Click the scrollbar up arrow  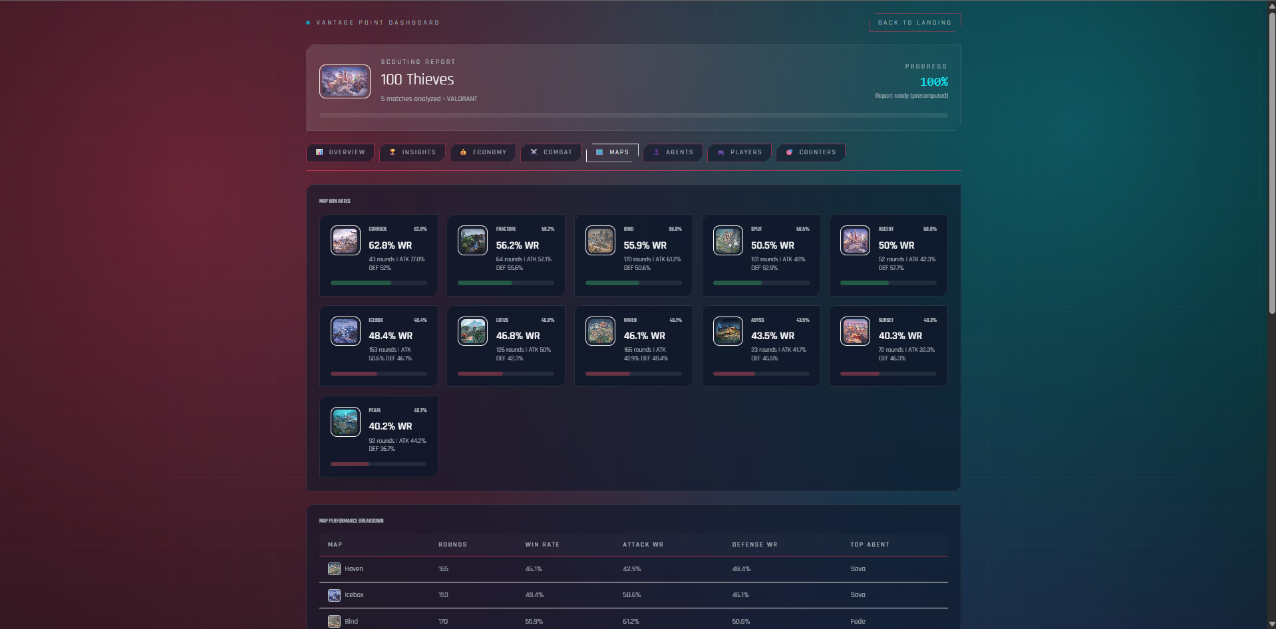[1272, 5]
